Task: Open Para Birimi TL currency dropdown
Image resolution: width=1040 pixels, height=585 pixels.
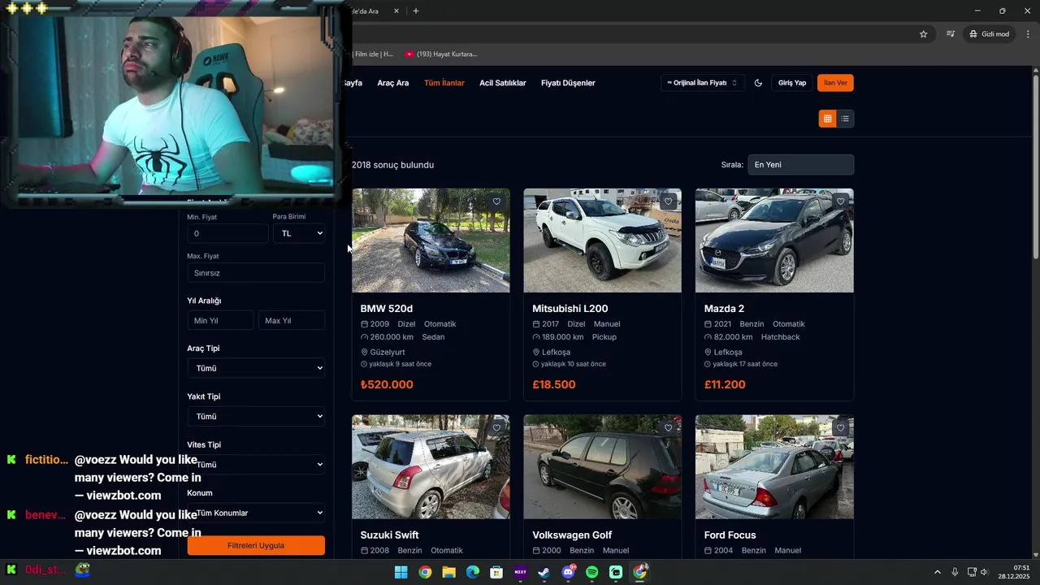Action: tap(299, 233)
